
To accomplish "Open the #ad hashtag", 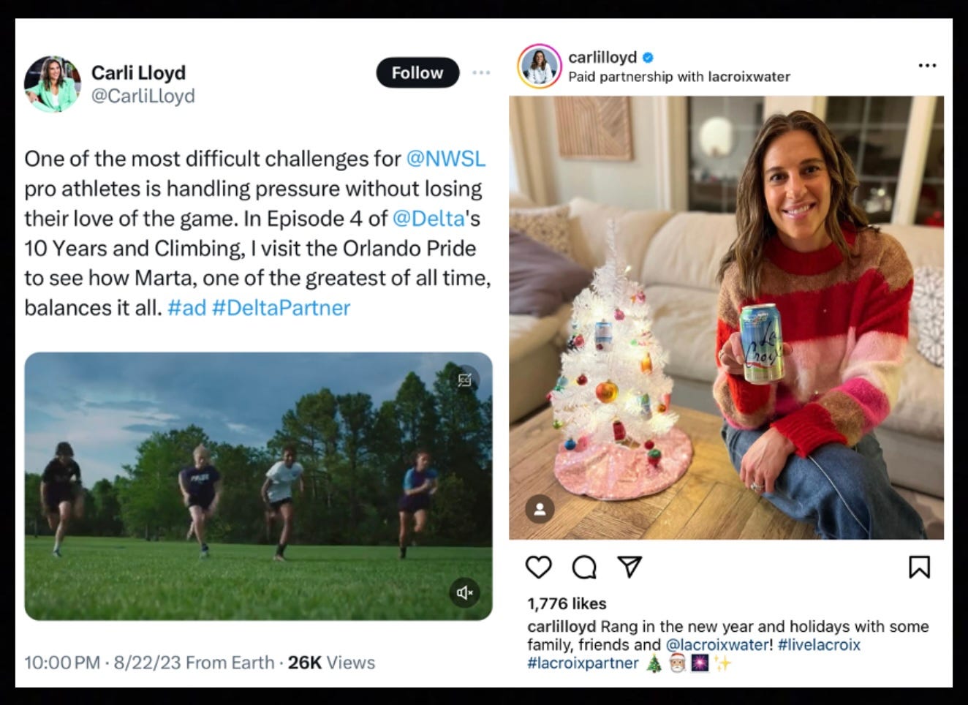I will point(187,308).
